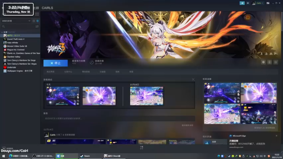Image resolution: width=283 pixels, height=159 pixels.
Task: Open bottom-left screenshot in screenshots panel
Action: pyautogui.click(x=222, y=114)
